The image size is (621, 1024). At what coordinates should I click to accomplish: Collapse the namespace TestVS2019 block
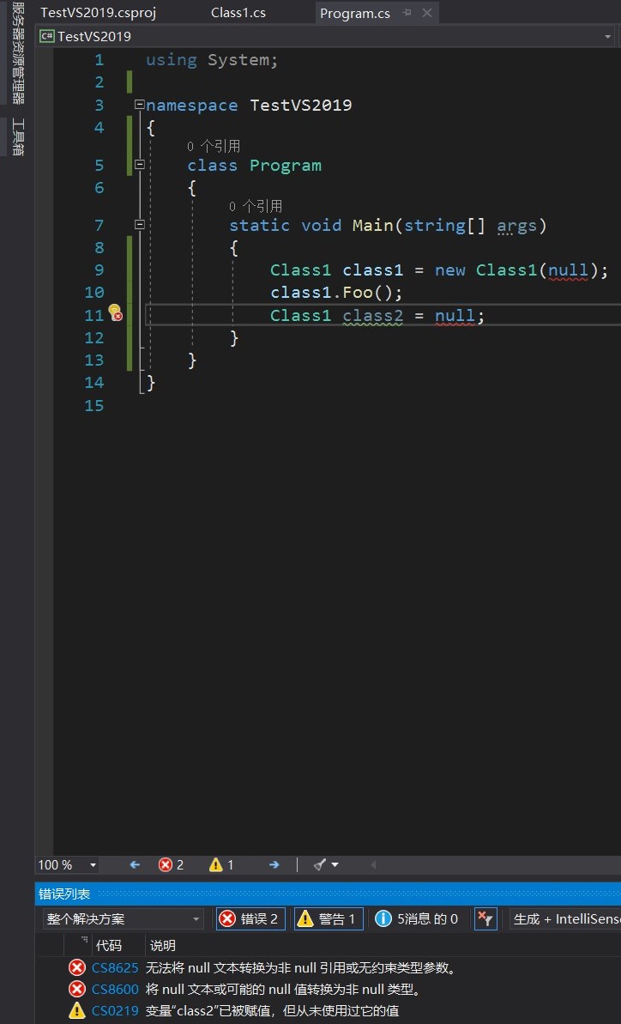pyautogui.click(x=139, y=105)
